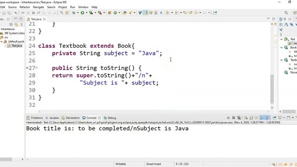This screenshot has width=297, height=167.
Task: Open the Source menu
Action: tap(13, 7)
